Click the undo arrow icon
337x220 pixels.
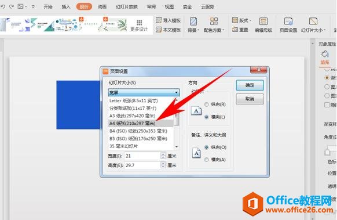point(3,7)
